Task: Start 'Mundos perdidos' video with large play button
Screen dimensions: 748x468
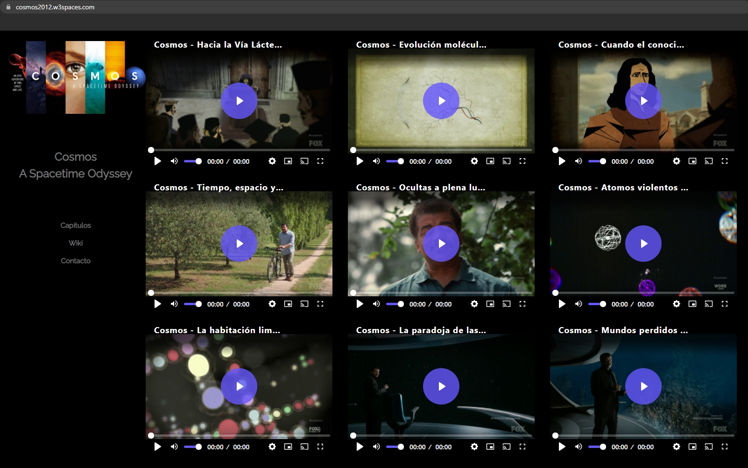Action: (x=643, y=386)
